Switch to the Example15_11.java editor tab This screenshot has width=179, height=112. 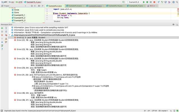point(136,6)
